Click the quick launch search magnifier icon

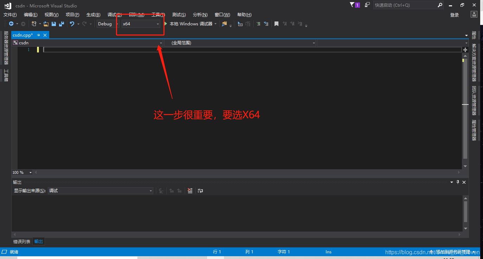click(x=440, y=5)
